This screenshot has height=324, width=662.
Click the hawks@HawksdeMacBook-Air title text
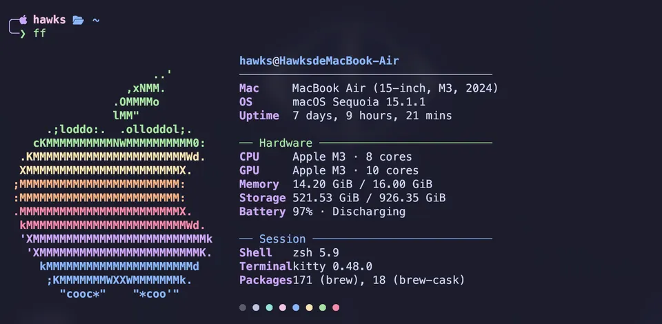point(319,61)
